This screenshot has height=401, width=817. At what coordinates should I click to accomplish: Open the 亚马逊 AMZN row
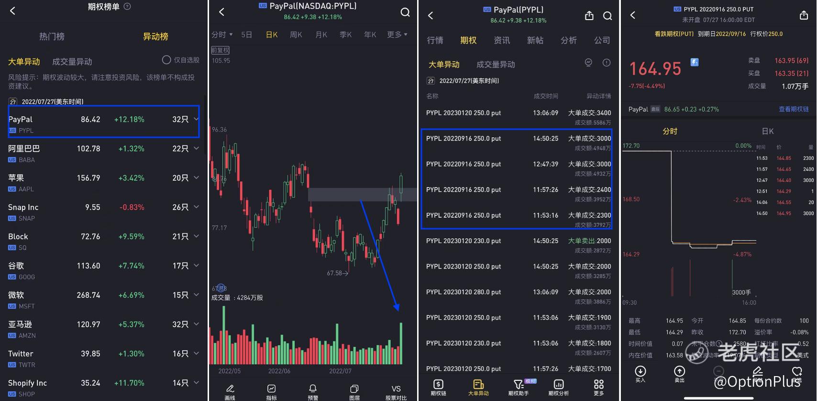tap(104, 329)
